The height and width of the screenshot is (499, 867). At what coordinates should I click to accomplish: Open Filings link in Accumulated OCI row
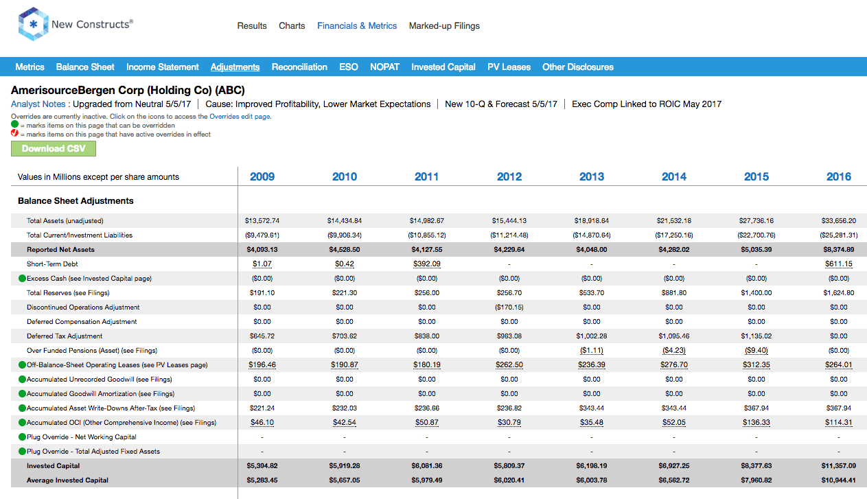point(205,423)
